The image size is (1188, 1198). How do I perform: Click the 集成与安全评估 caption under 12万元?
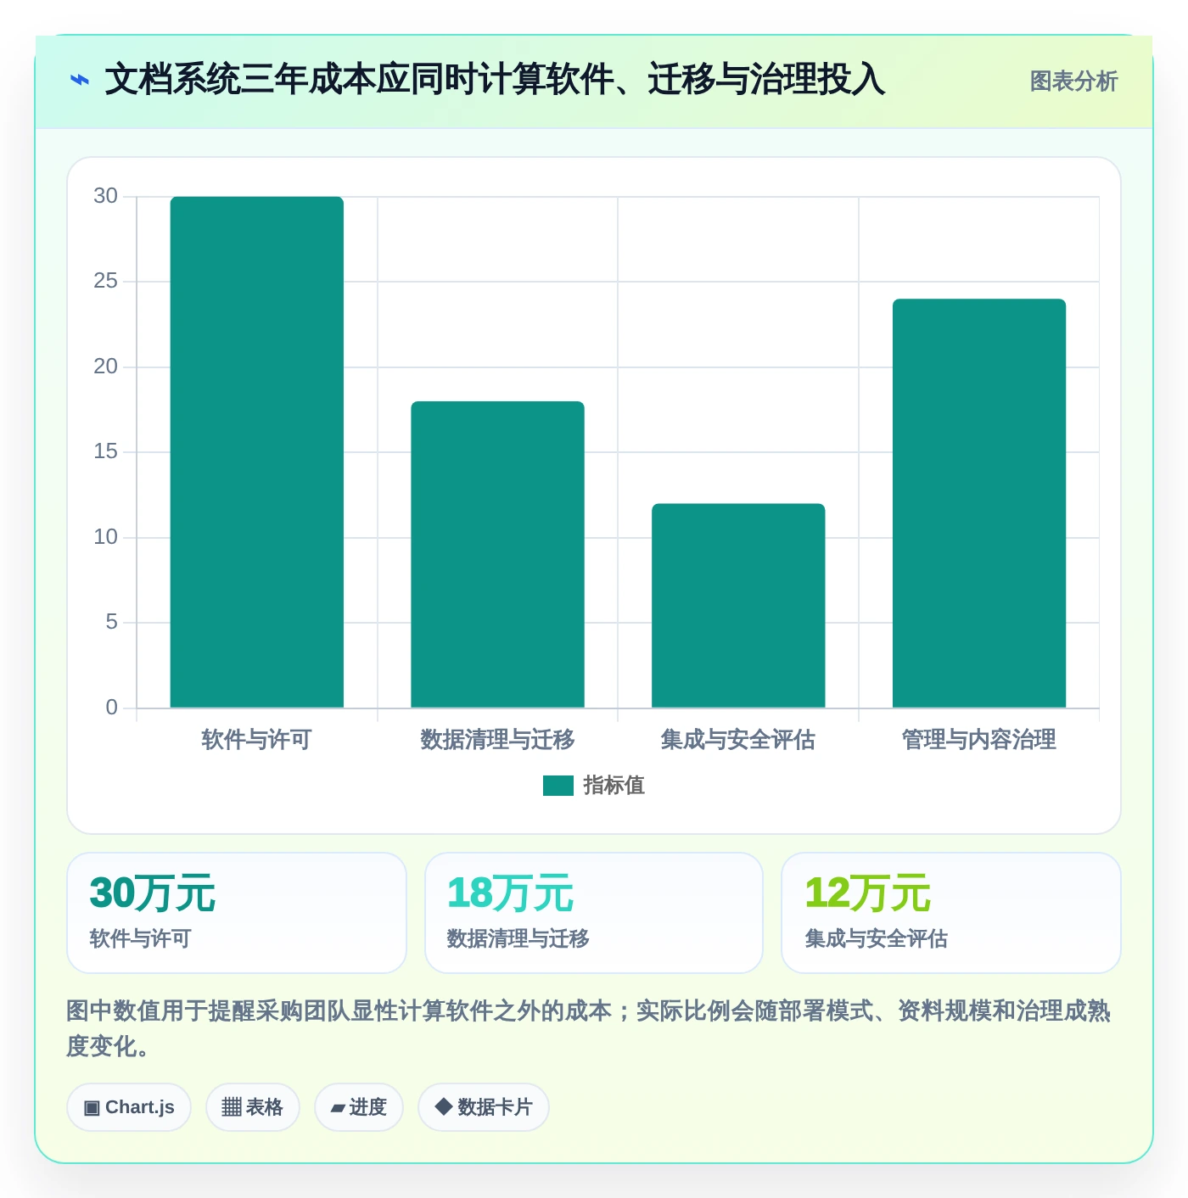(x=877, y=939)
